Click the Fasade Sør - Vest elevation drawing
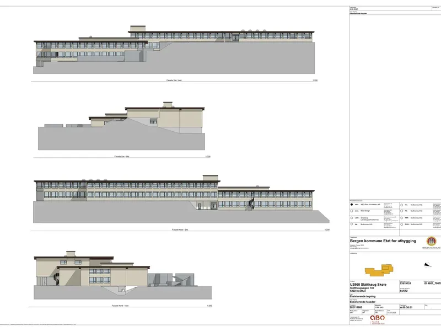Image resolution: width=441 pixels, height=331 pixels. 174,50
